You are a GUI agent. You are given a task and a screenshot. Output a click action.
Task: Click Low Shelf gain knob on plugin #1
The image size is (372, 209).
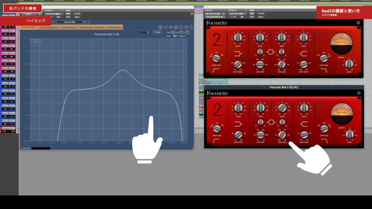pyautogui.click(x=238, y=108)
